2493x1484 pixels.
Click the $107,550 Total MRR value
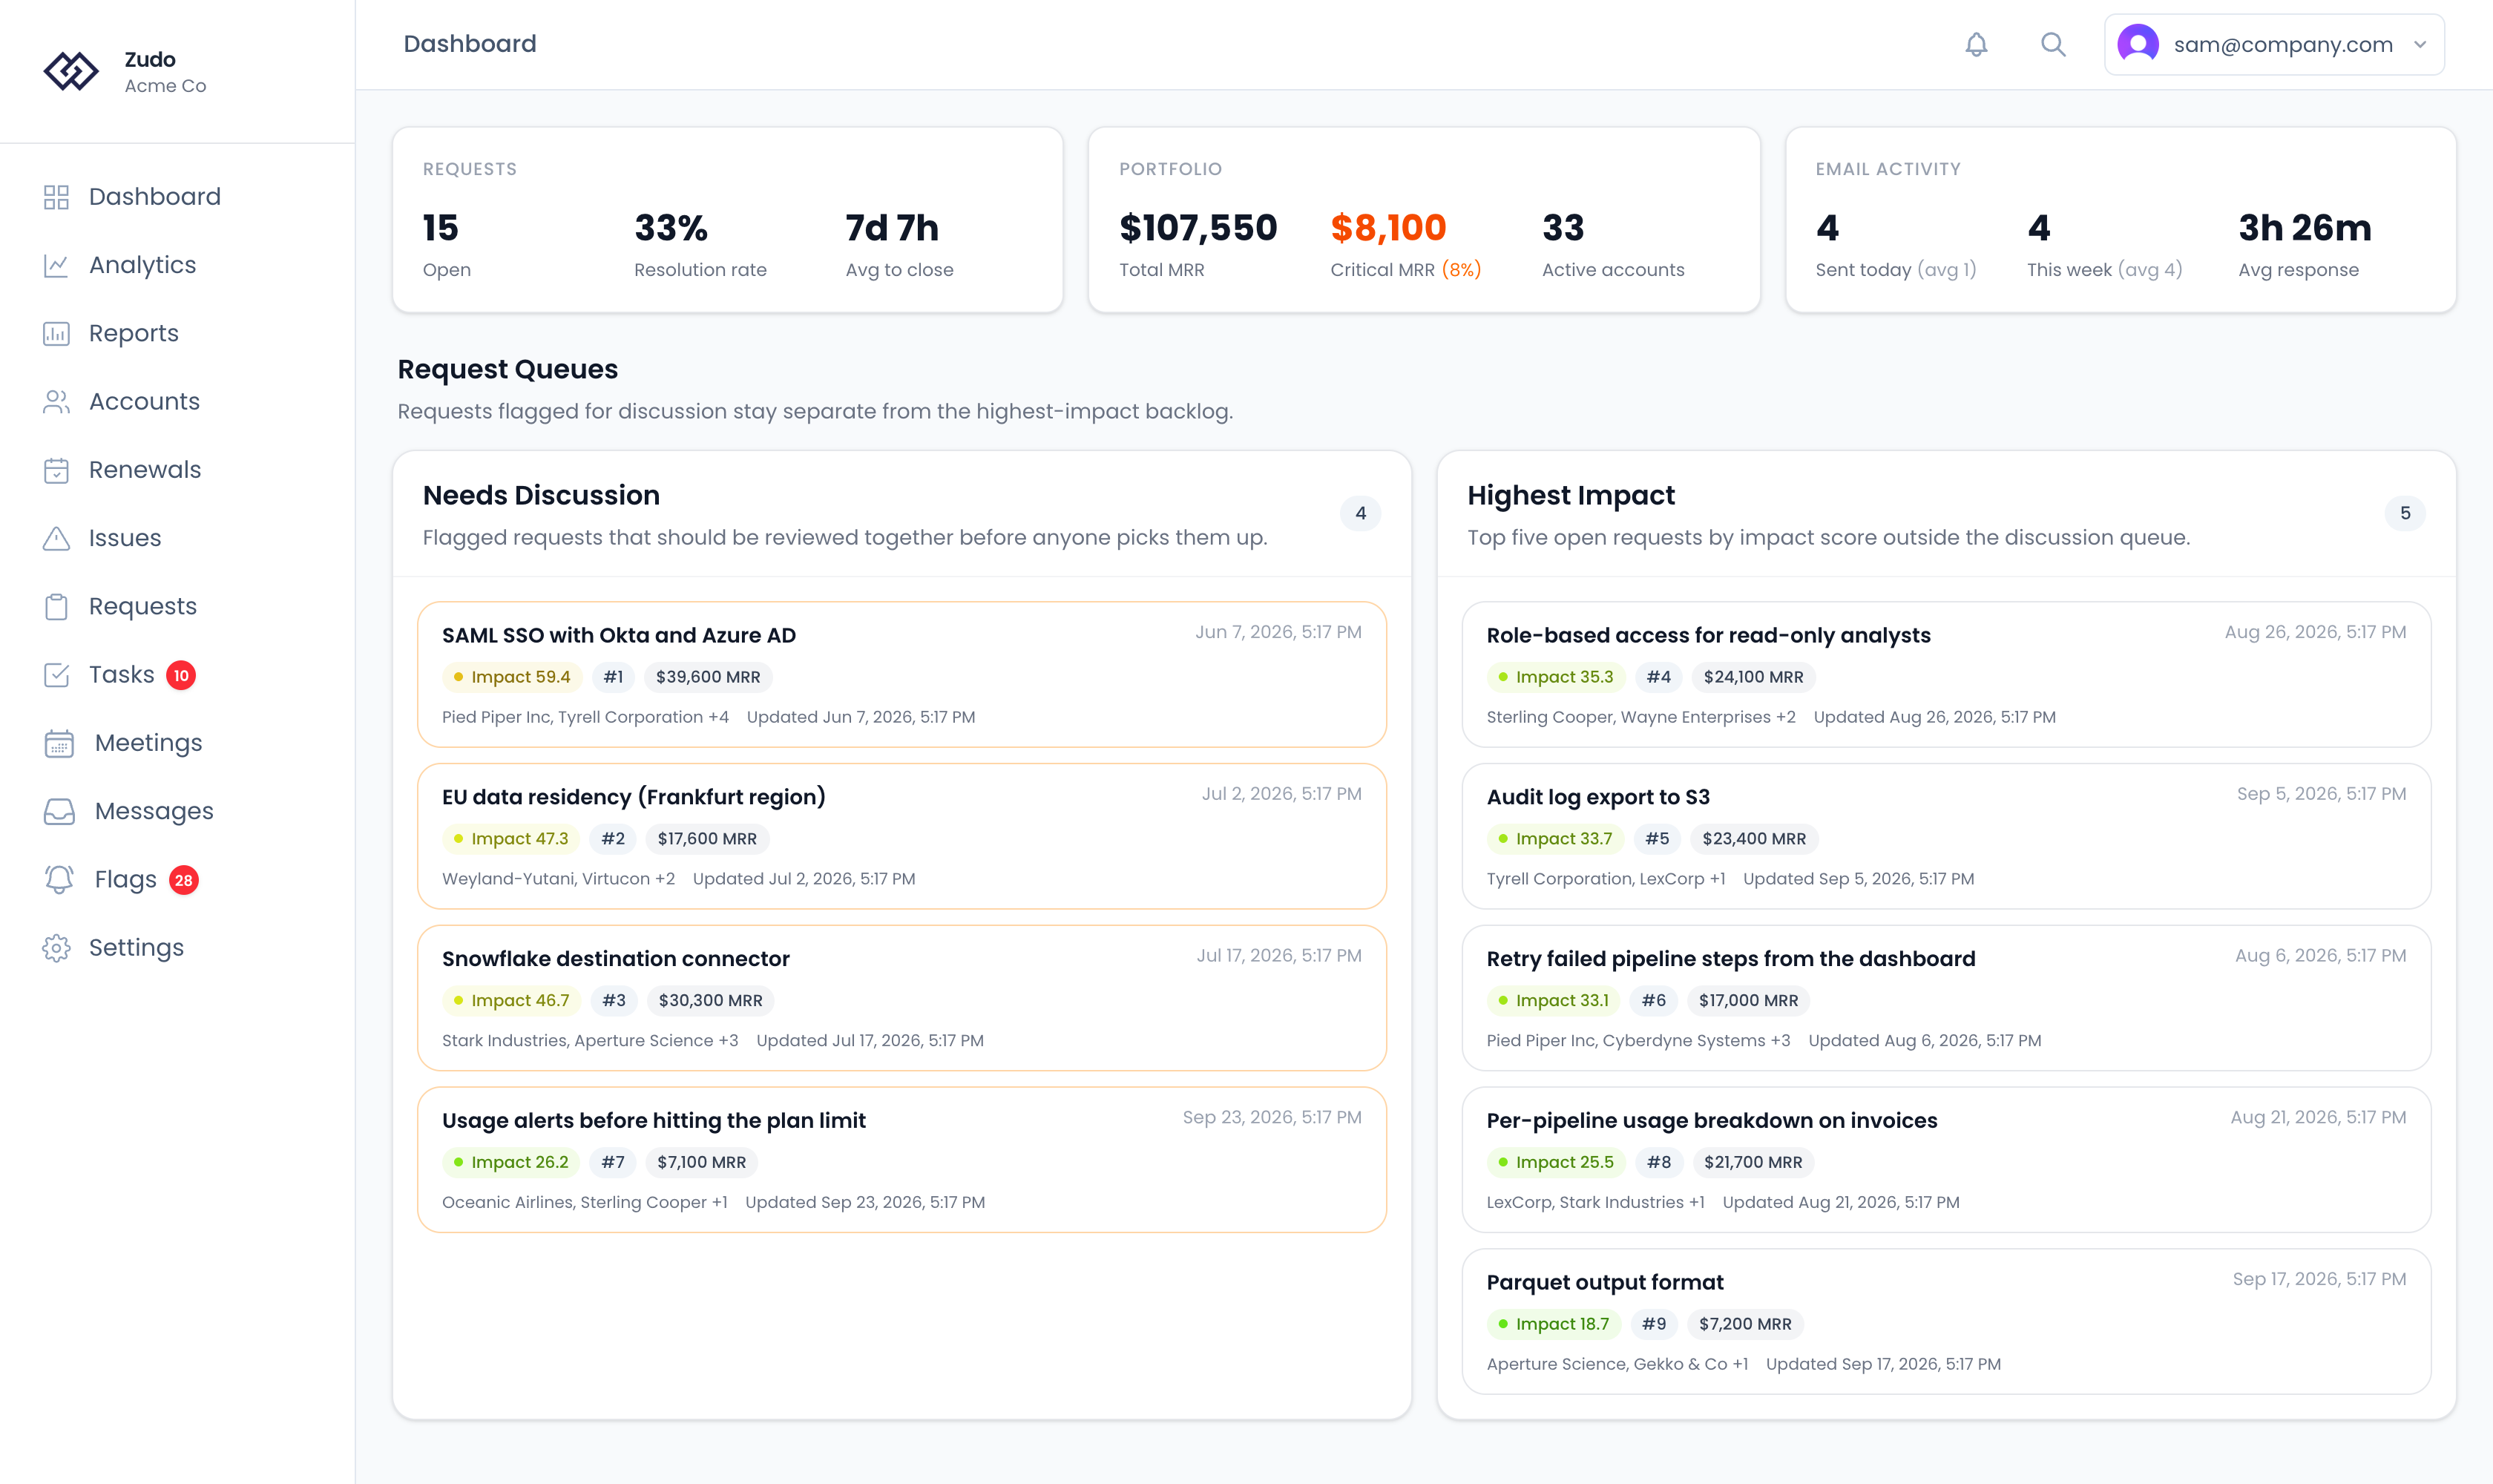(1198, 228)
